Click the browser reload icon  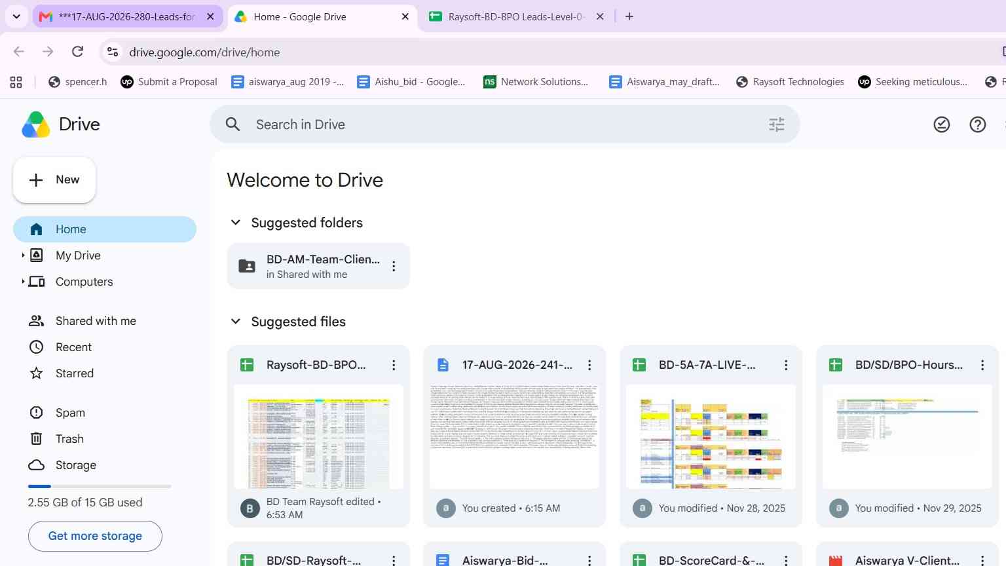tap(77, 52)
